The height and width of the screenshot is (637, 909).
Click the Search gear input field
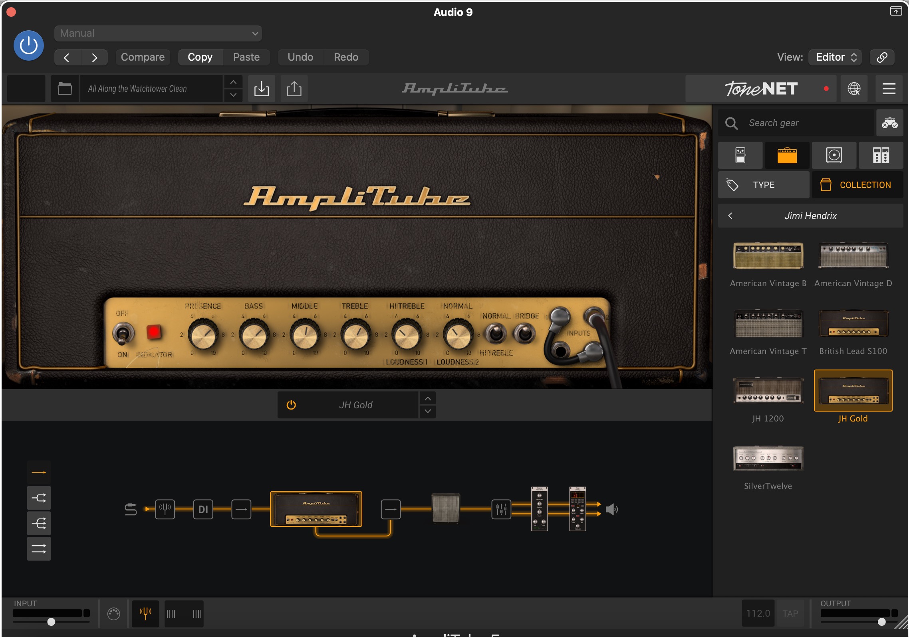point(796,123)
